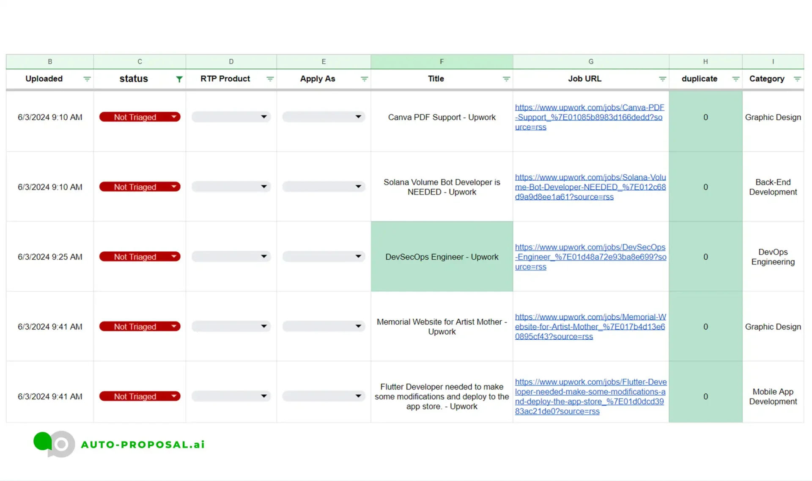Click the Title column filter icon

tap(506, 79)
